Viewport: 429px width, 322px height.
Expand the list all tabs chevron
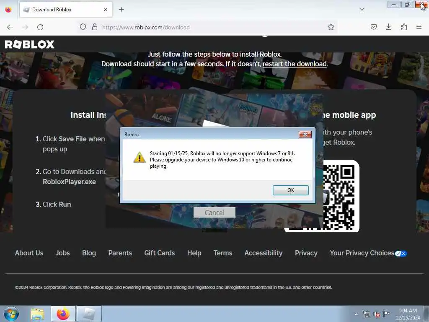[x=362, y=10]
